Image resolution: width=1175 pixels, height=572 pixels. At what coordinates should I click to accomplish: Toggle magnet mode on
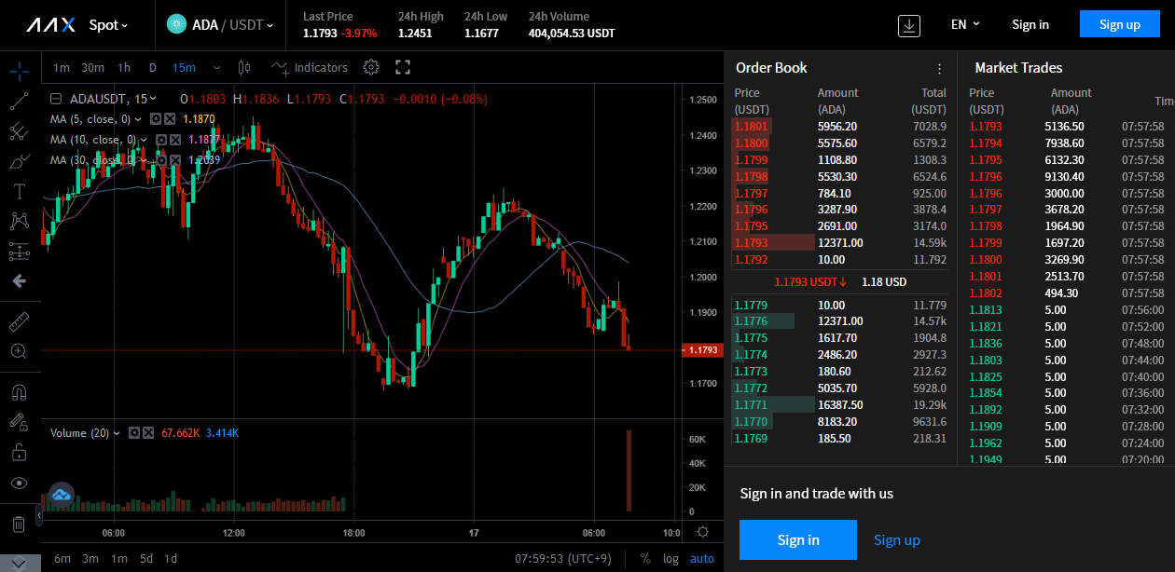19,391
